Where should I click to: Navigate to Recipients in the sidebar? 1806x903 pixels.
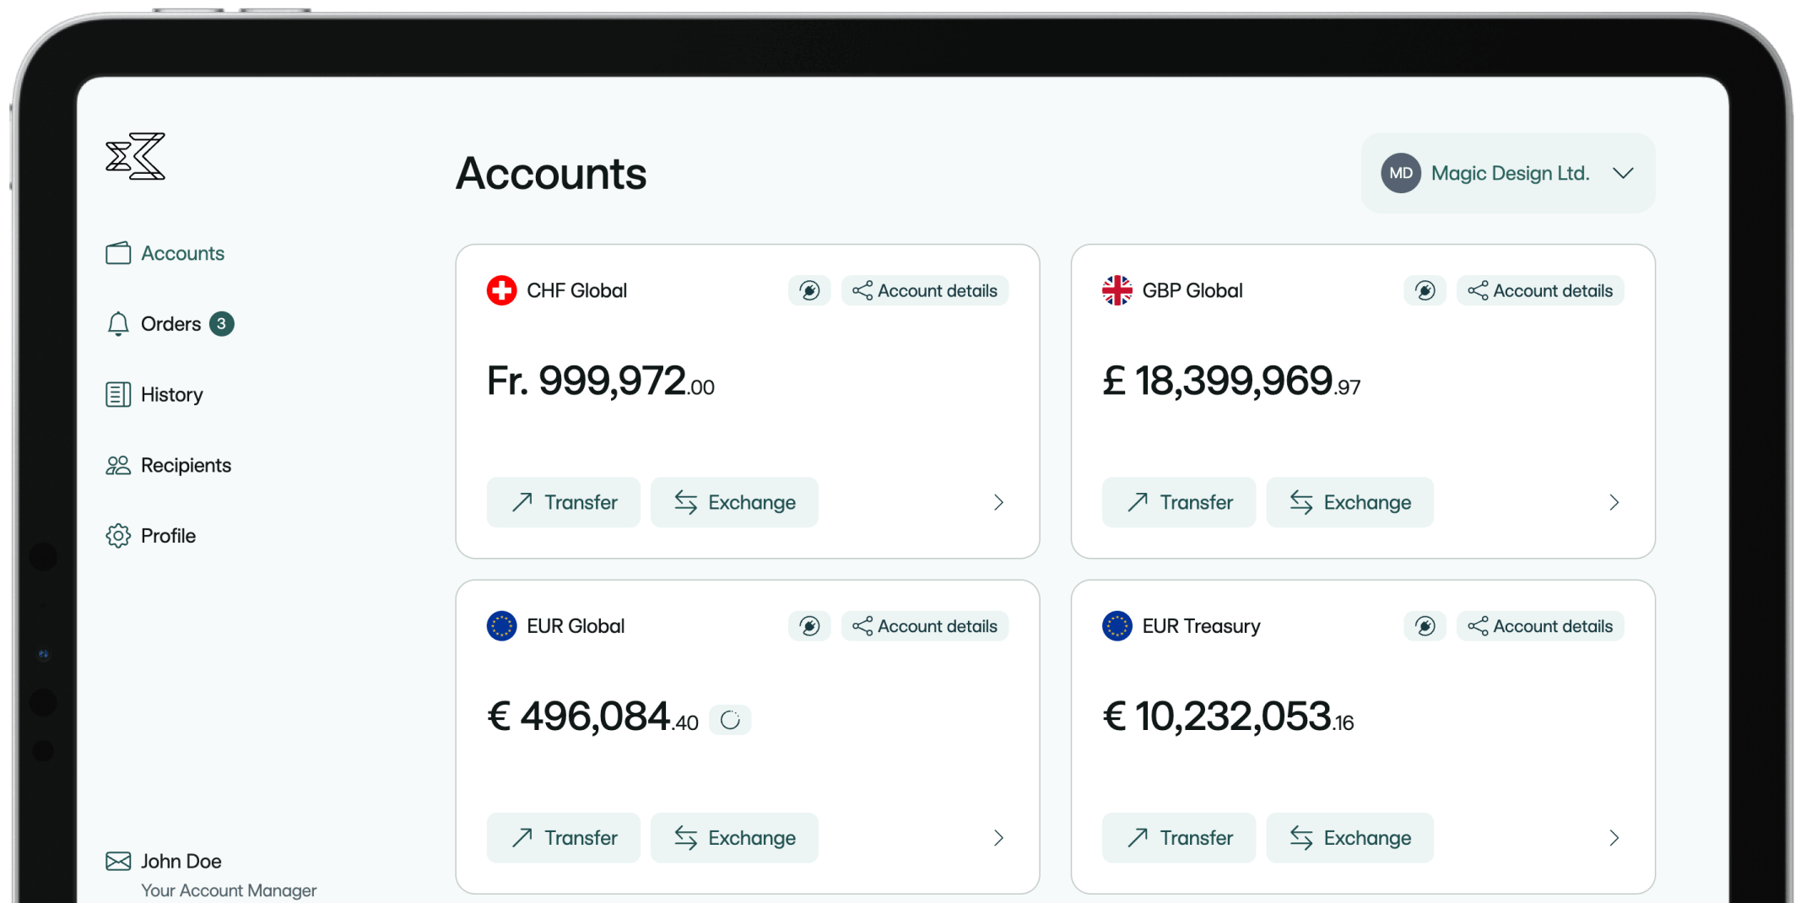coord(186,465)
